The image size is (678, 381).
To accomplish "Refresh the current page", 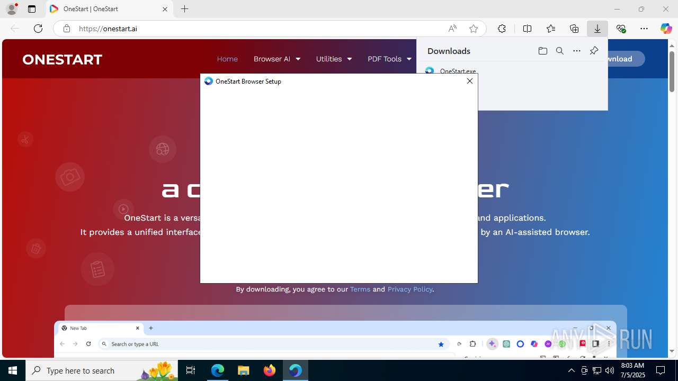I will point(38,29).
